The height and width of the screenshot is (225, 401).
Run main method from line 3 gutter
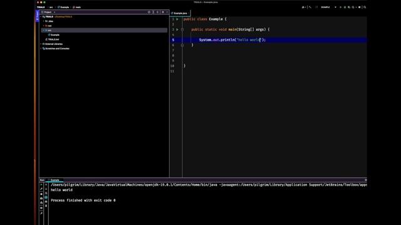177,29
